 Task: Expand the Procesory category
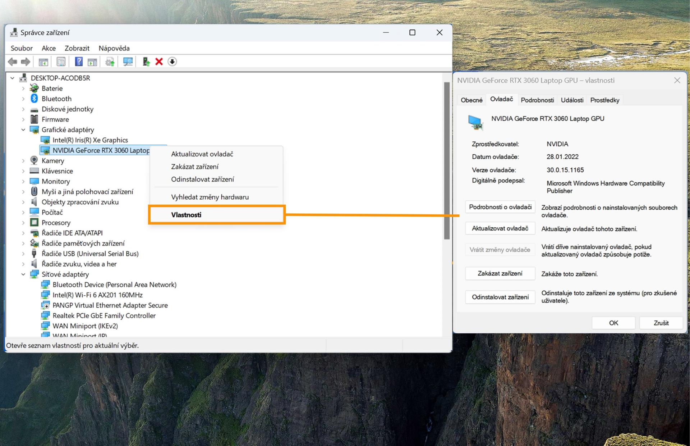point(23,223)
